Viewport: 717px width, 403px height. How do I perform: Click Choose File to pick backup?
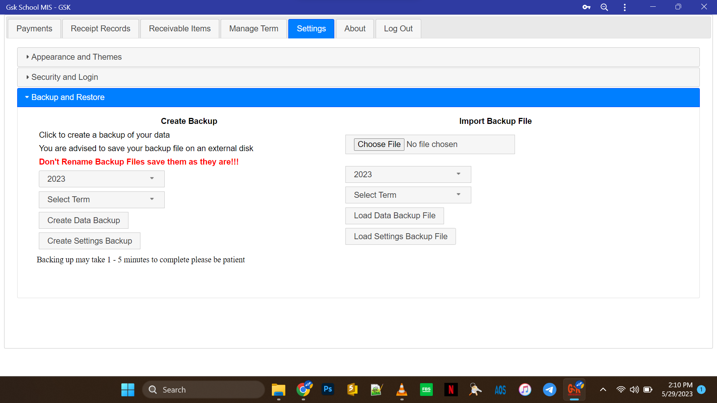pos(379,144)
